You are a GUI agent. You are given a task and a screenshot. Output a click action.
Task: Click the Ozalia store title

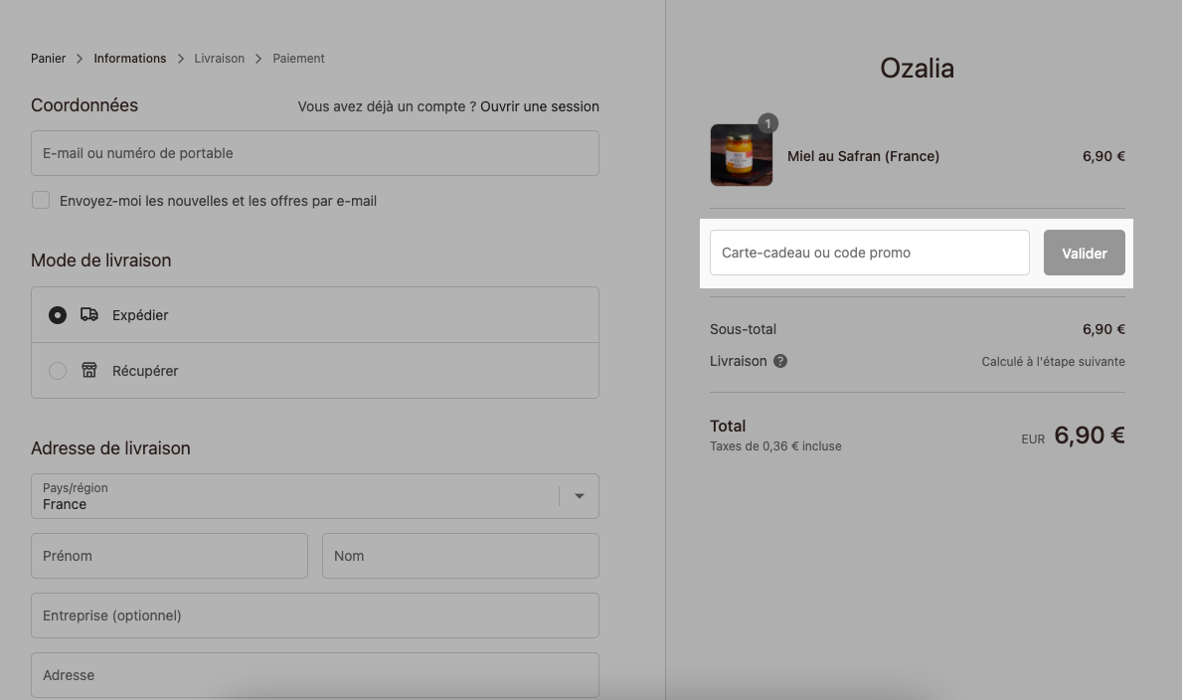tap(917, 69)
